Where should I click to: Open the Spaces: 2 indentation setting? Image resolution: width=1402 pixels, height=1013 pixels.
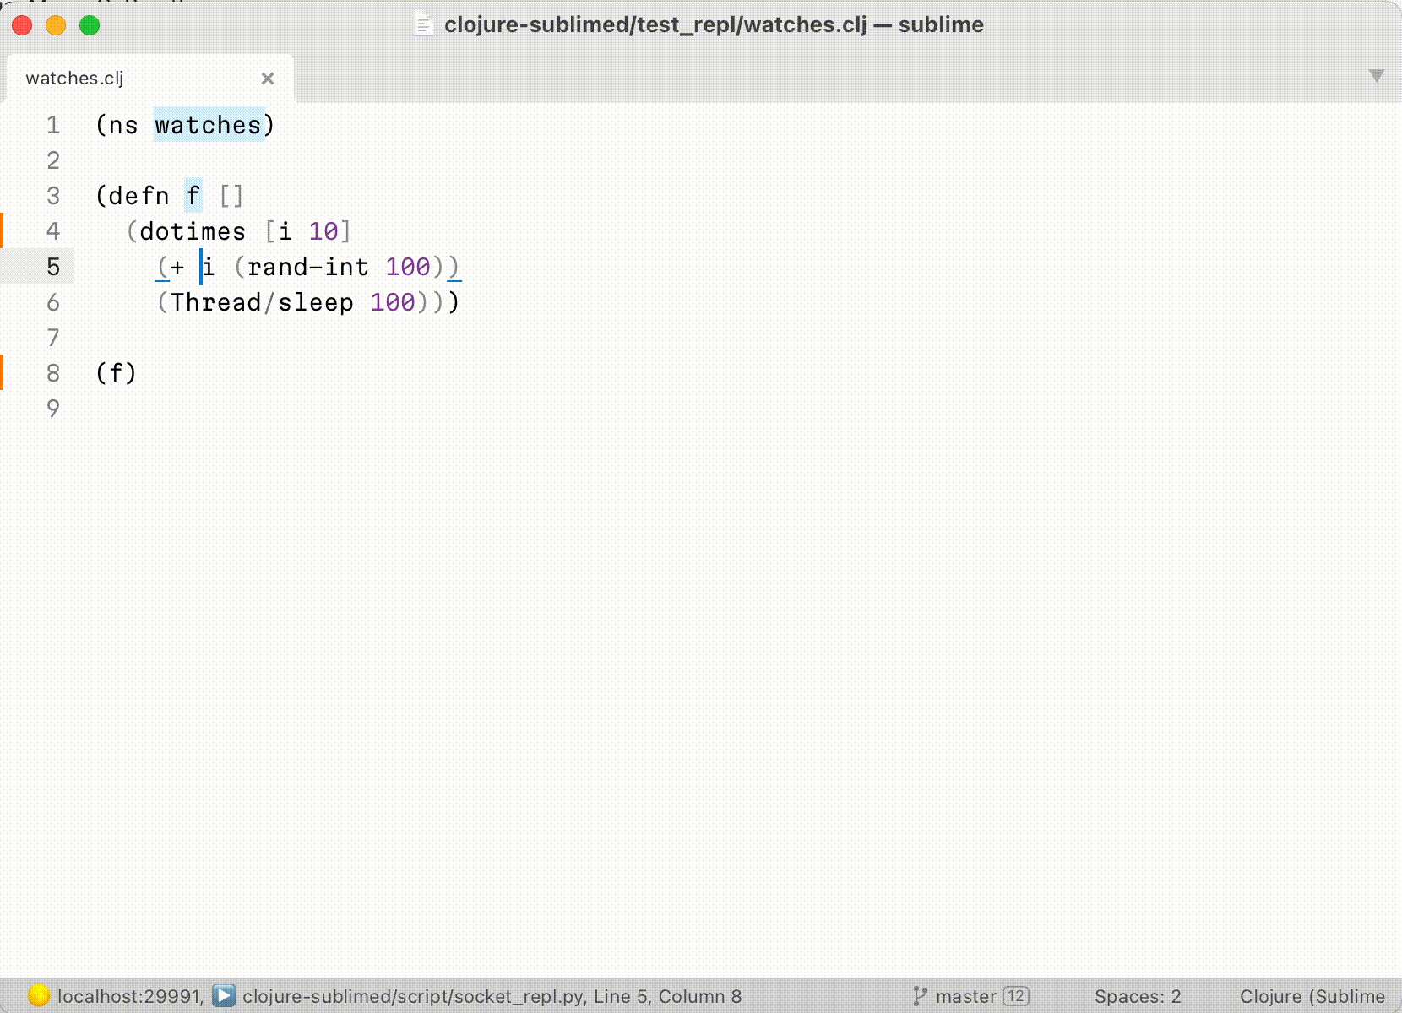[1137, 996]
